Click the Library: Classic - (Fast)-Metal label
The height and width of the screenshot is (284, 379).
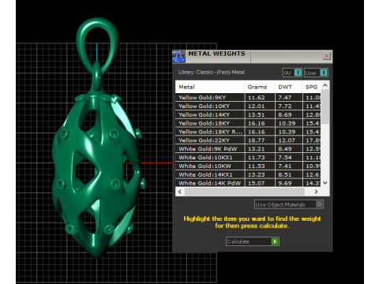(x=212, y=72)
